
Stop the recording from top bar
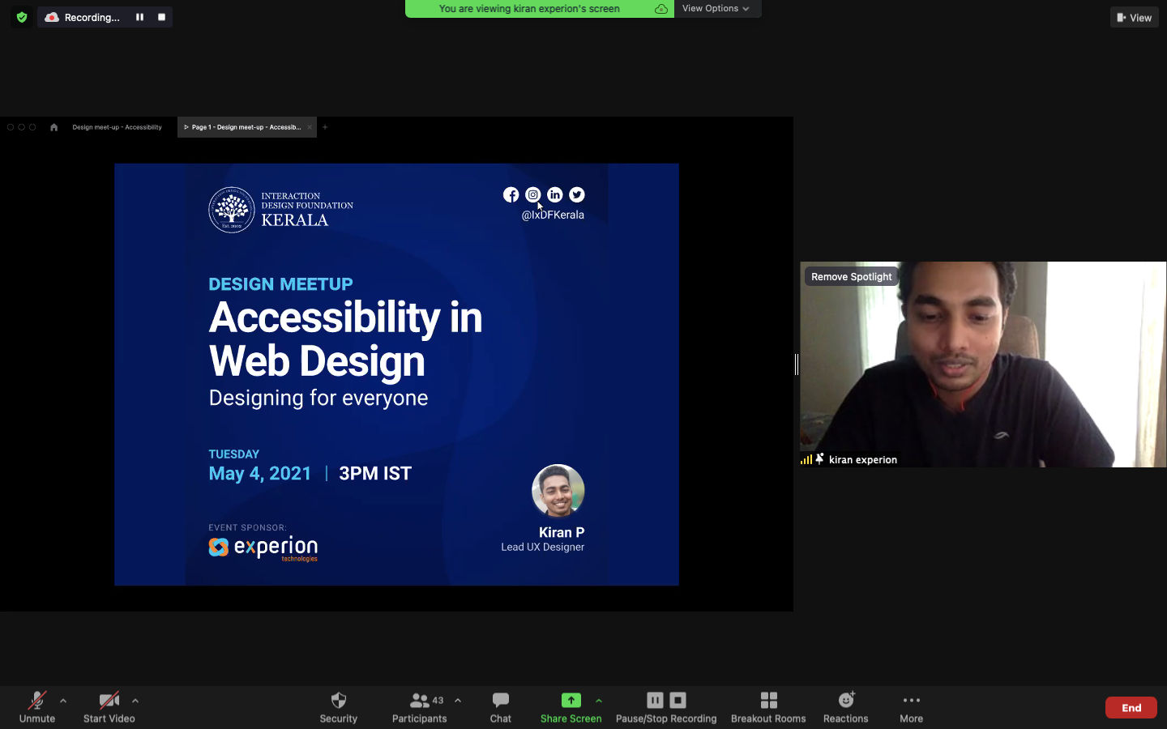(161, 17)
